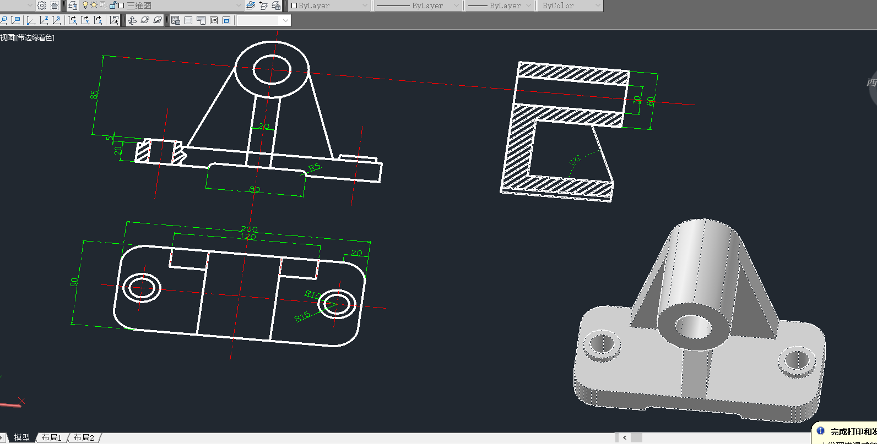The image size is (877, 444).
Task: Toggle the layer lock padlock icon
Action: click(113, 6)
